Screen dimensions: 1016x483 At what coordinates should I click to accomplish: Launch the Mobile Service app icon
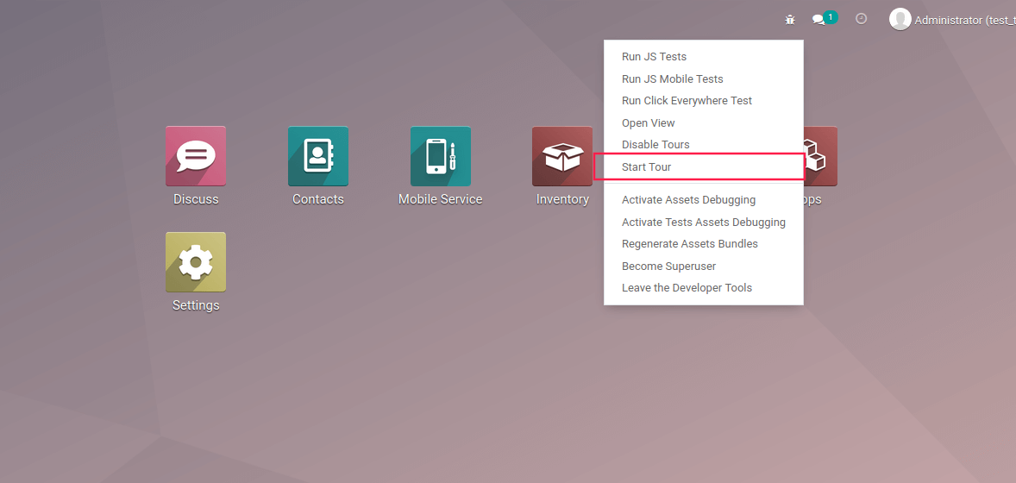441,156
